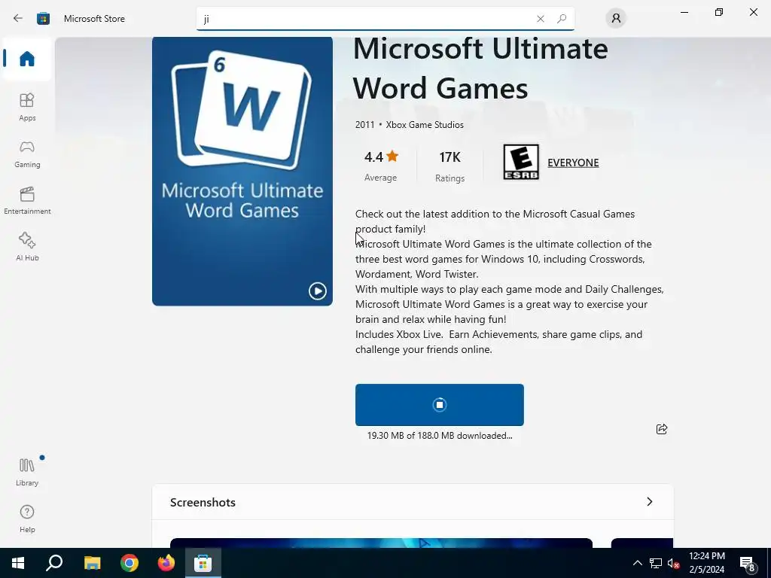Viewport: 771px width, 578px height.
Task: Go back with the back arrow
Action: [18, 18]
